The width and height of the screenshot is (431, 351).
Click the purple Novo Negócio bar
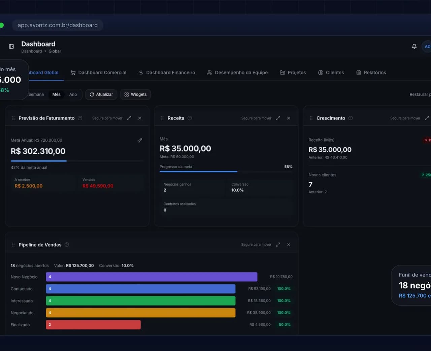[152, 277]
